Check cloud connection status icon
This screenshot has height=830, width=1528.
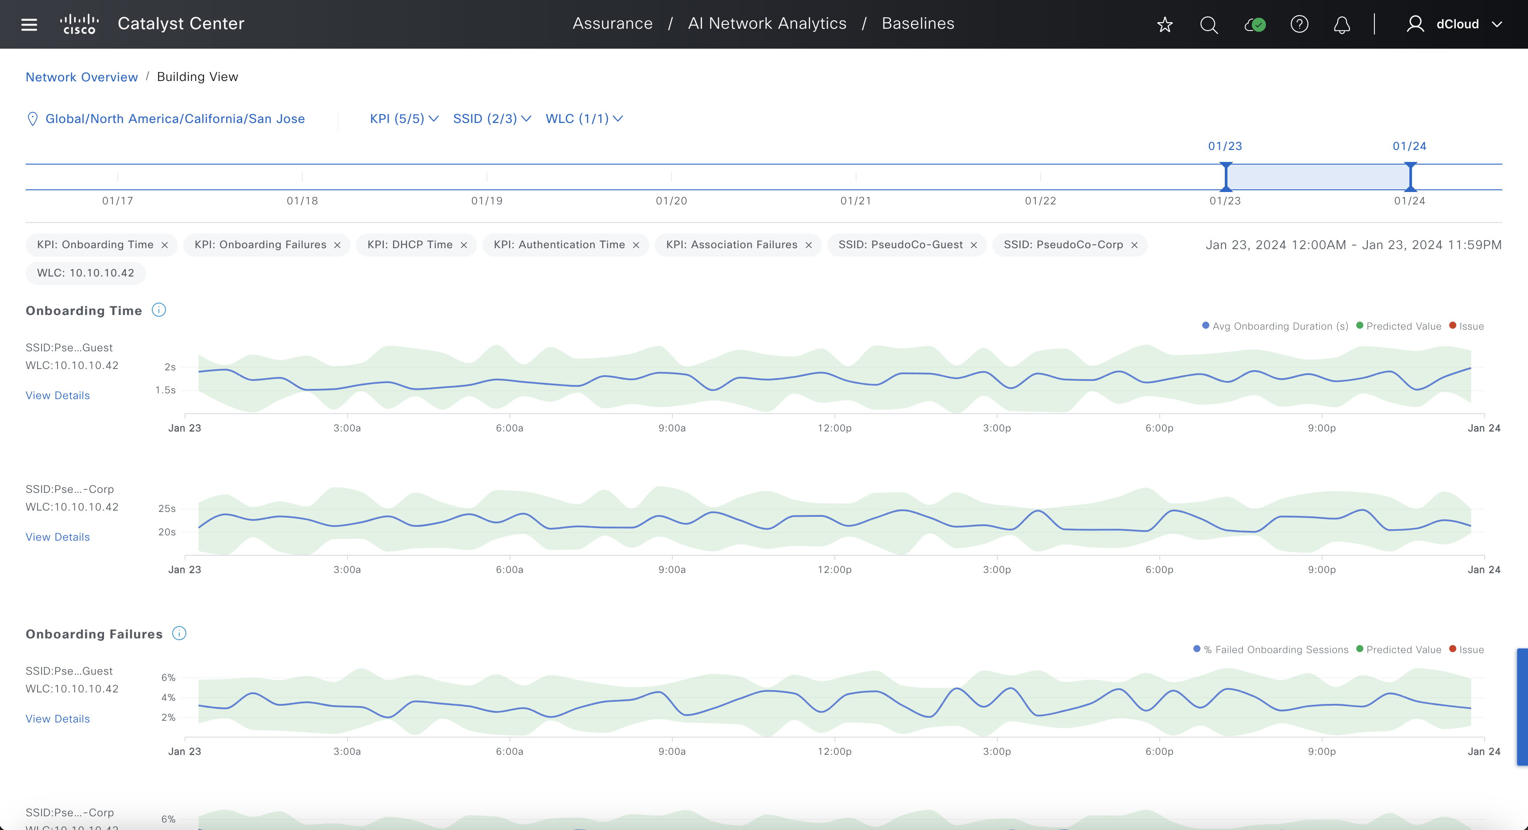coord(1255,24)
